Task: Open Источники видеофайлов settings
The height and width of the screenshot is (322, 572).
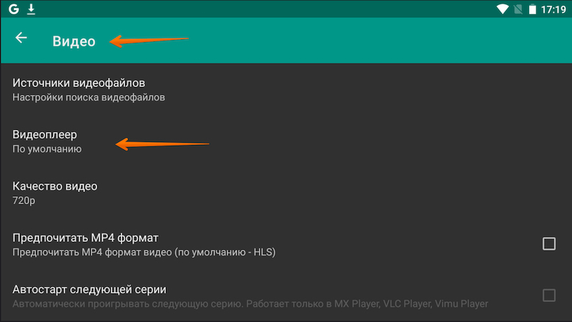Action: point(84,83)
